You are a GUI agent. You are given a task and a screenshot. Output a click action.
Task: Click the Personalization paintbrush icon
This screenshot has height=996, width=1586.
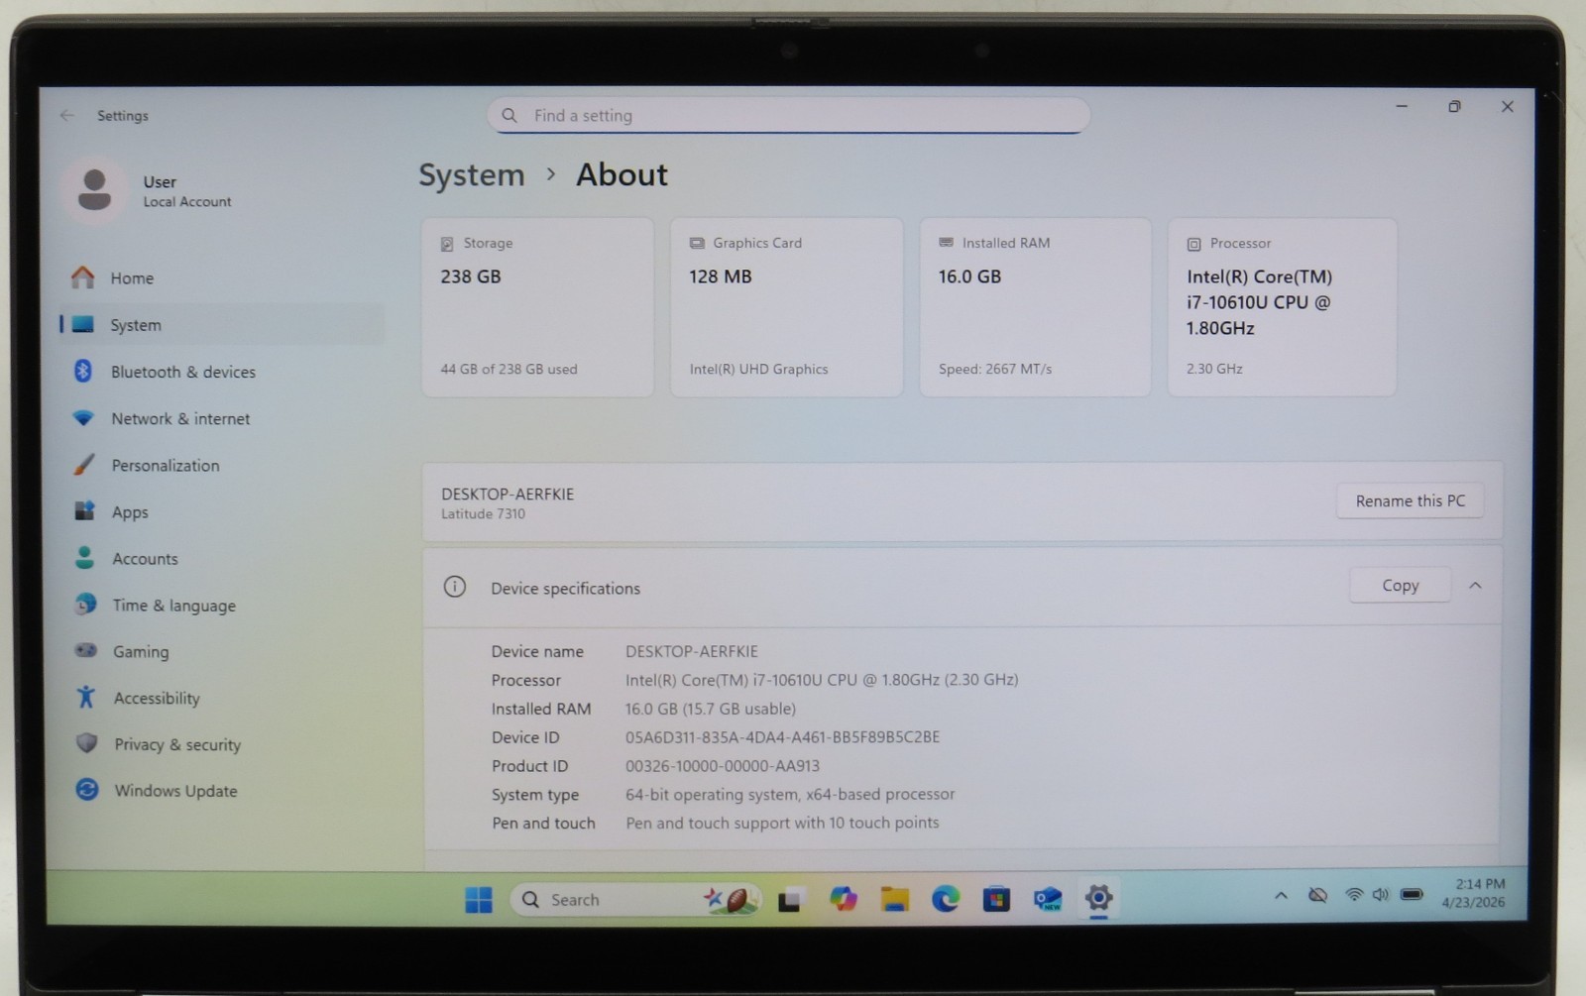tap(84, 464)
